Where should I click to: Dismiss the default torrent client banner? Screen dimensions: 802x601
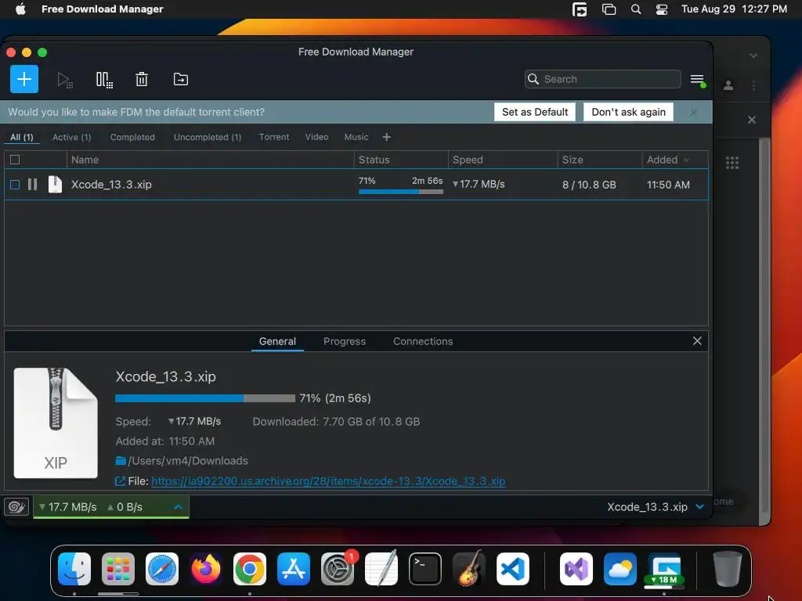pos(694,112)
